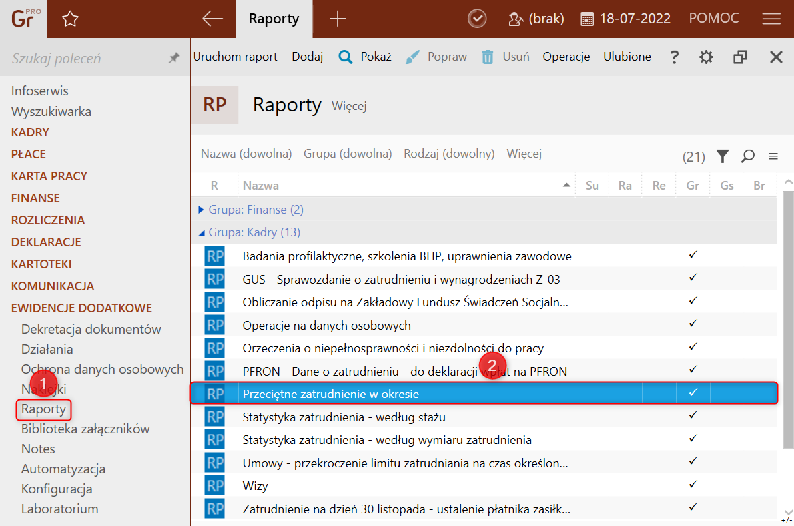This screenshot has height=526, width=794.
Task: Toggle Gr checkmark for GUS Sprawozdanie row
Action: pos(693,278)
